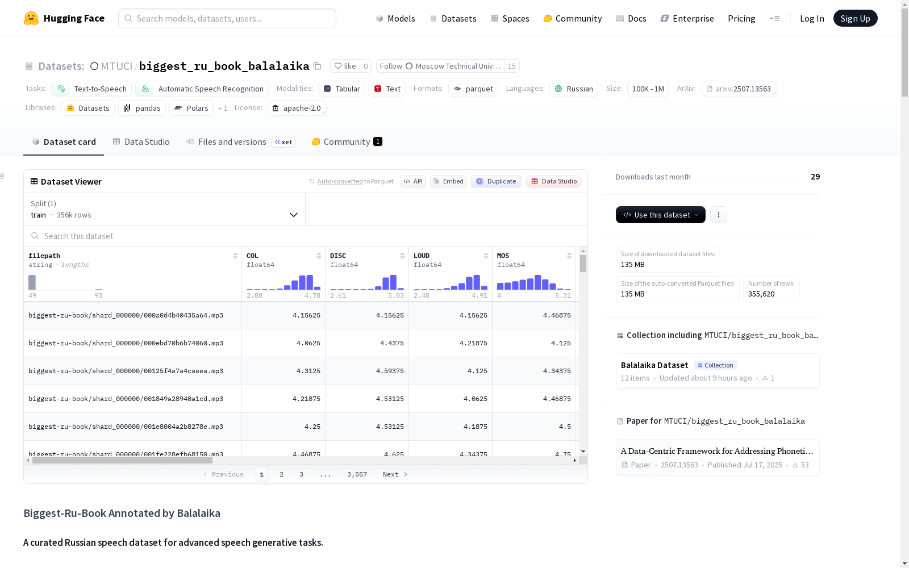Click the viewer vertical scrollbar thumb
Image resolution: width=909 pixels, height=568 pixels.
click(583, 264)
